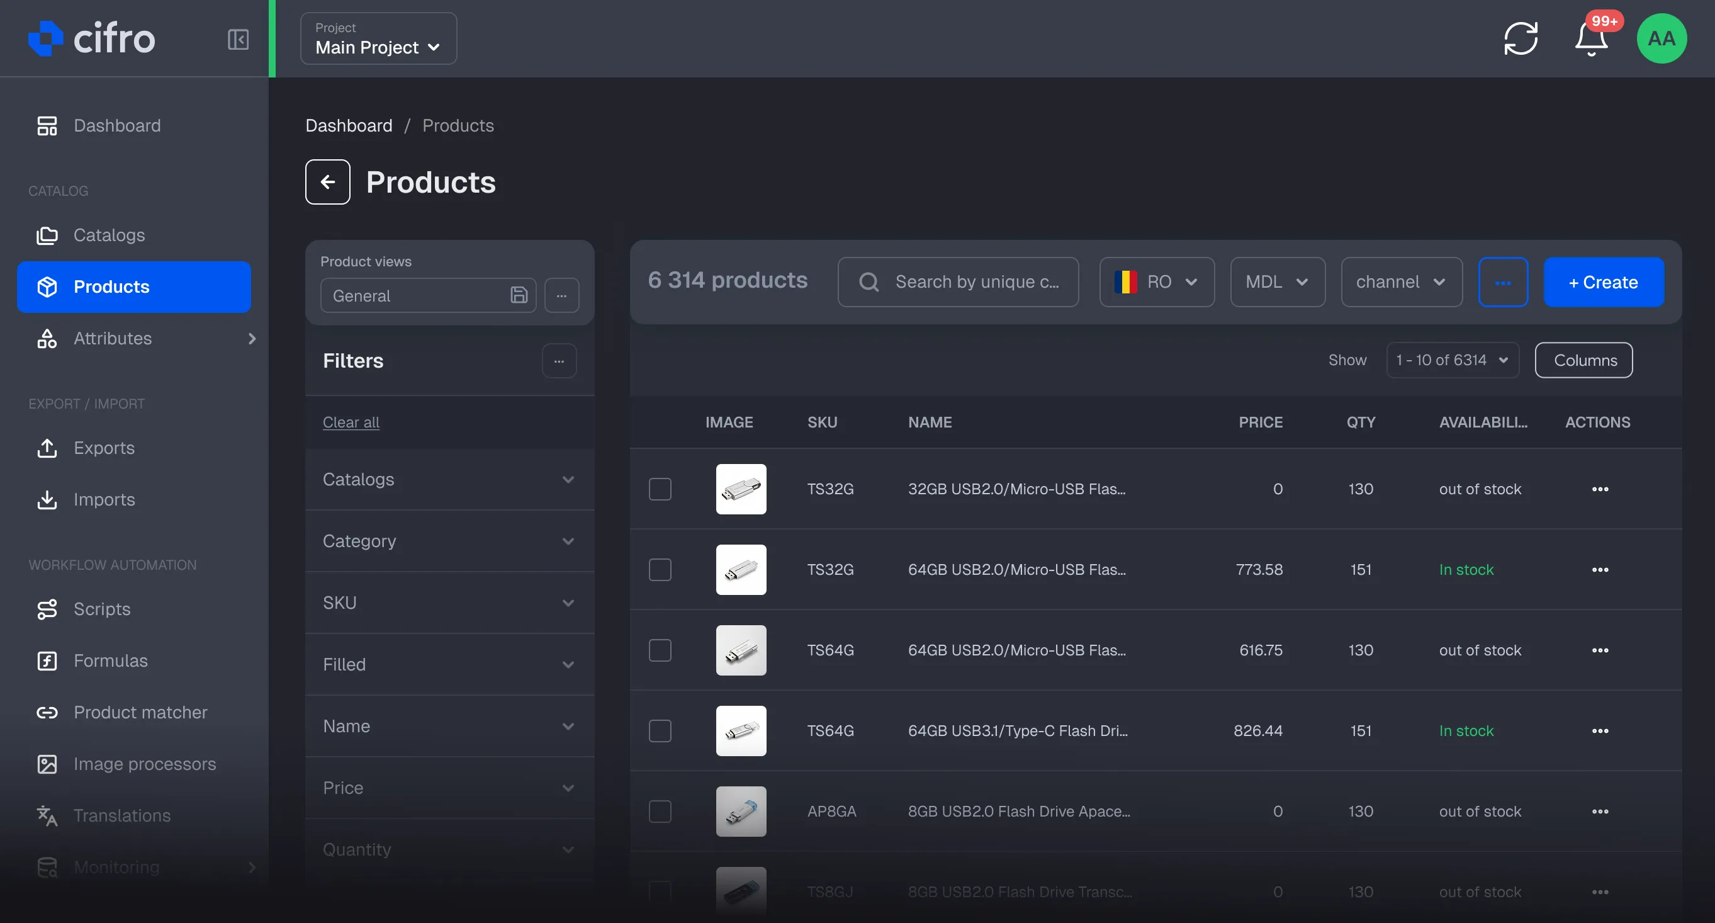1715x923 pixels.
Task: Tick checkbox for the 64GB USB3.1/Type-C product
Action: click(x=660, y=730)
